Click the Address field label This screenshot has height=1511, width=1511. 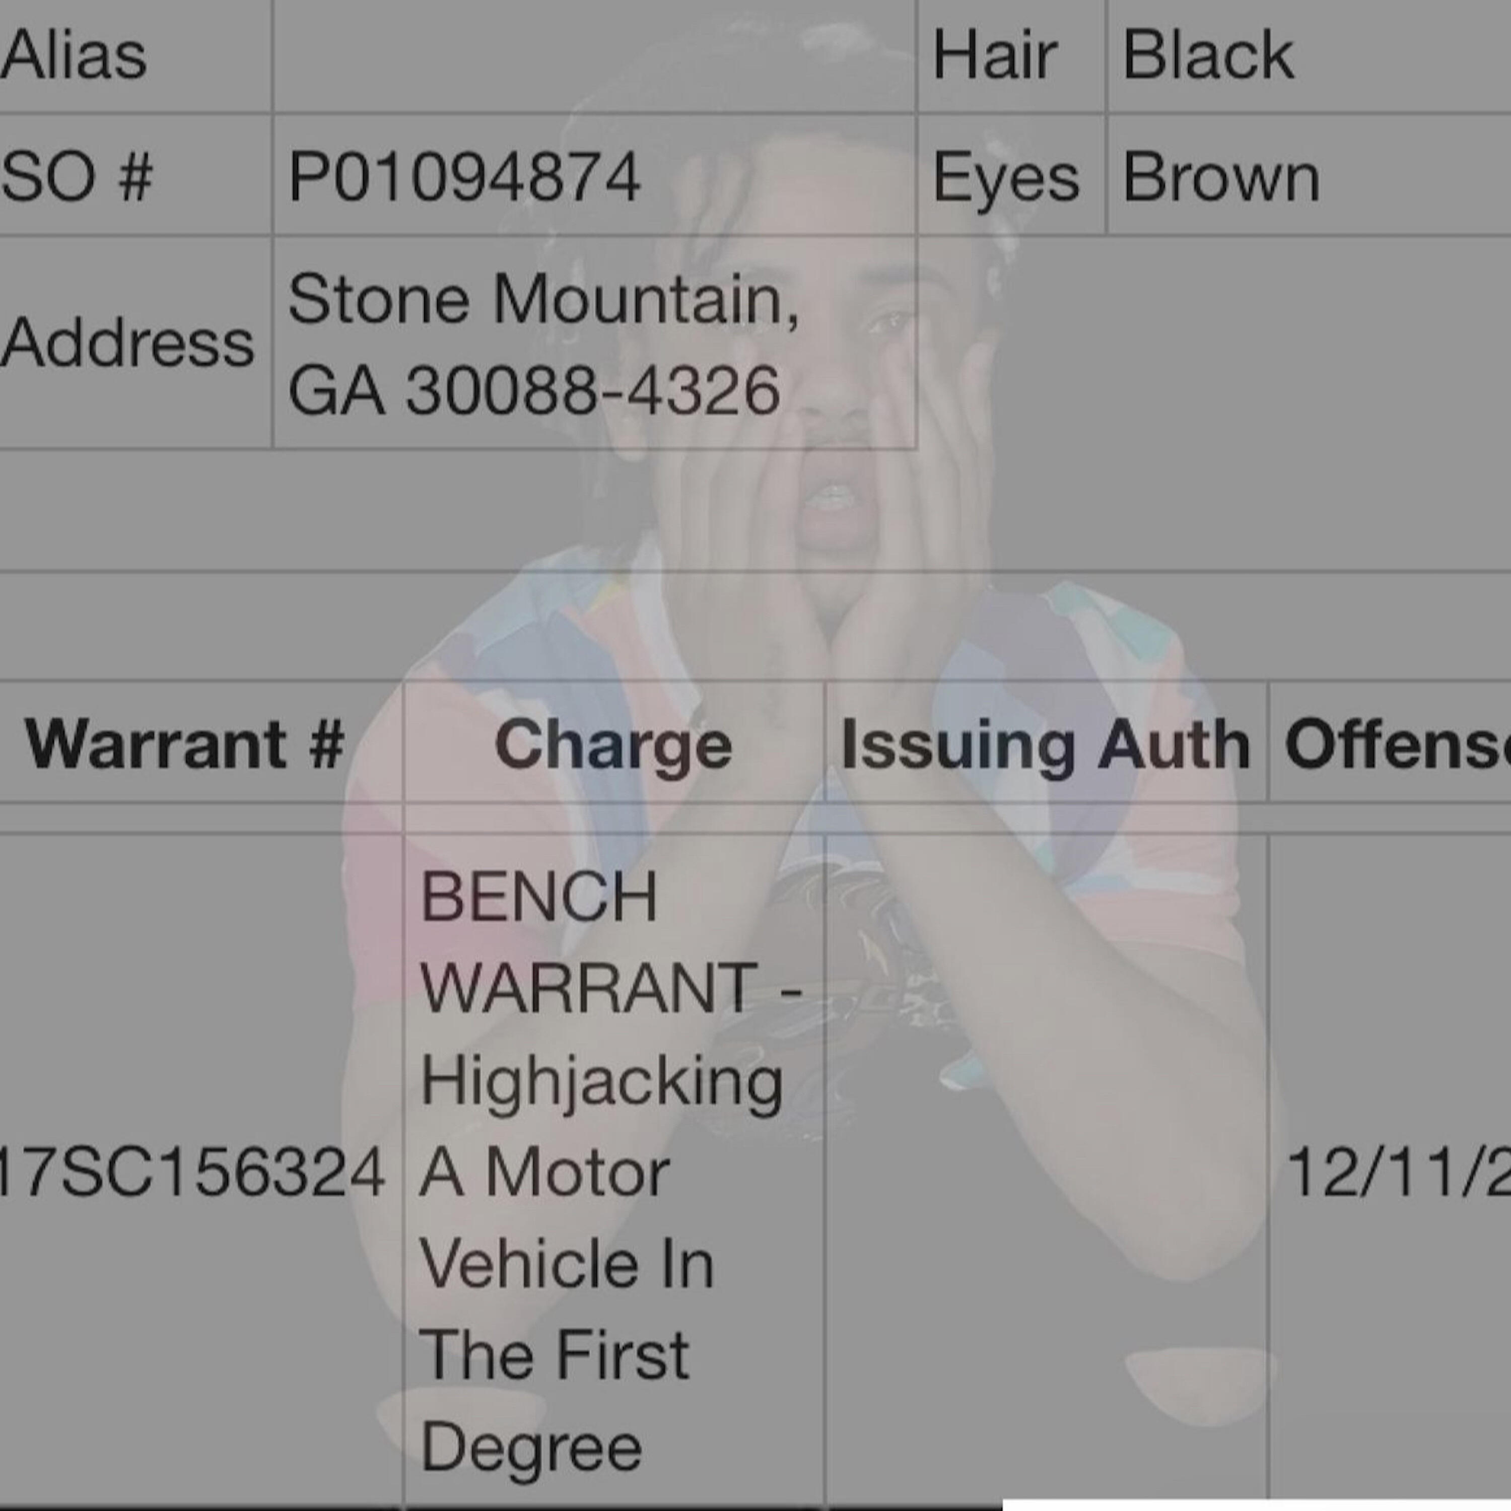[x=127, y=342]
